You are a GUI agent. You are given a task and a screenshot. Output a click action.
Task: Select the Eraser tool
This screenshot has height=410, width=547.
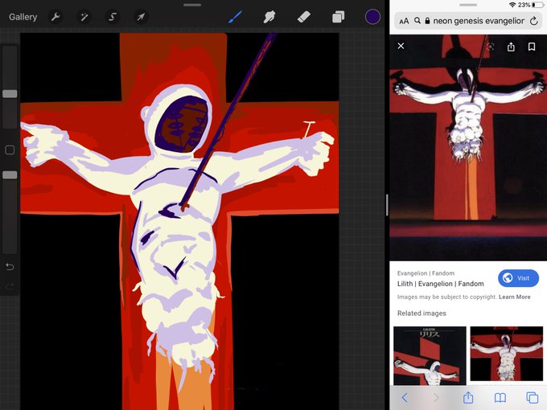pos(303,17)
